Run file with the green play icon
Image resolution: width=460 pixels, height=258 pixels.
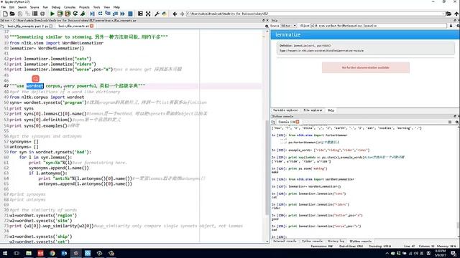point(52,14)
